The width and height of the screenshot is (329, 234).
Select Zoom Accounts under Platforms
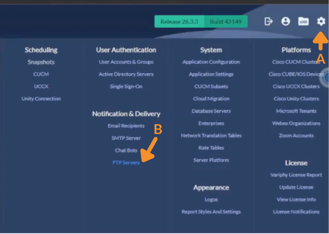(296, 136)
